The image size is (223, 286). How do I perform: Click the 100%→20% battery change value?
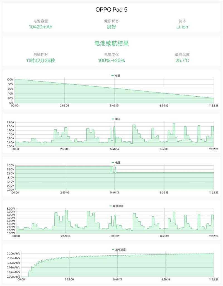[111, 60]
